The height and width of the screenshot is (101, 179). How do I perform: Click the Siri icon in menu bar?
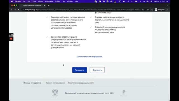tap(151, 1)
